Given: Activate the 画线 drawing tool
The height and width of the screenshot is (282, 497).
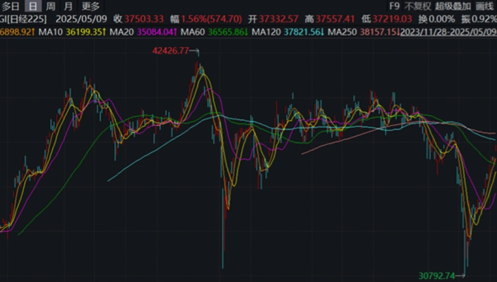Looking at the screenshot, I should coord(484,6).
